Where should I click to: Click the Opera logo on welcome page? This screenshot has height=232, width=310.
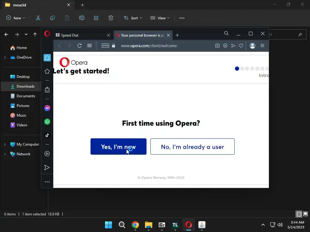tap(73, 62)
